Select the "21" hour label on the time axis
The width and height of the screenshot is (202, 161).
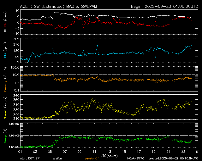point(168,152)
